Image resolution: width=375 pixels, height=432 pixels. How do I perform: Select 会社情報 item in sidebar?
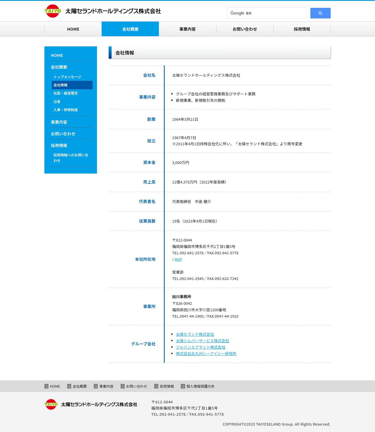click(72, 85)
